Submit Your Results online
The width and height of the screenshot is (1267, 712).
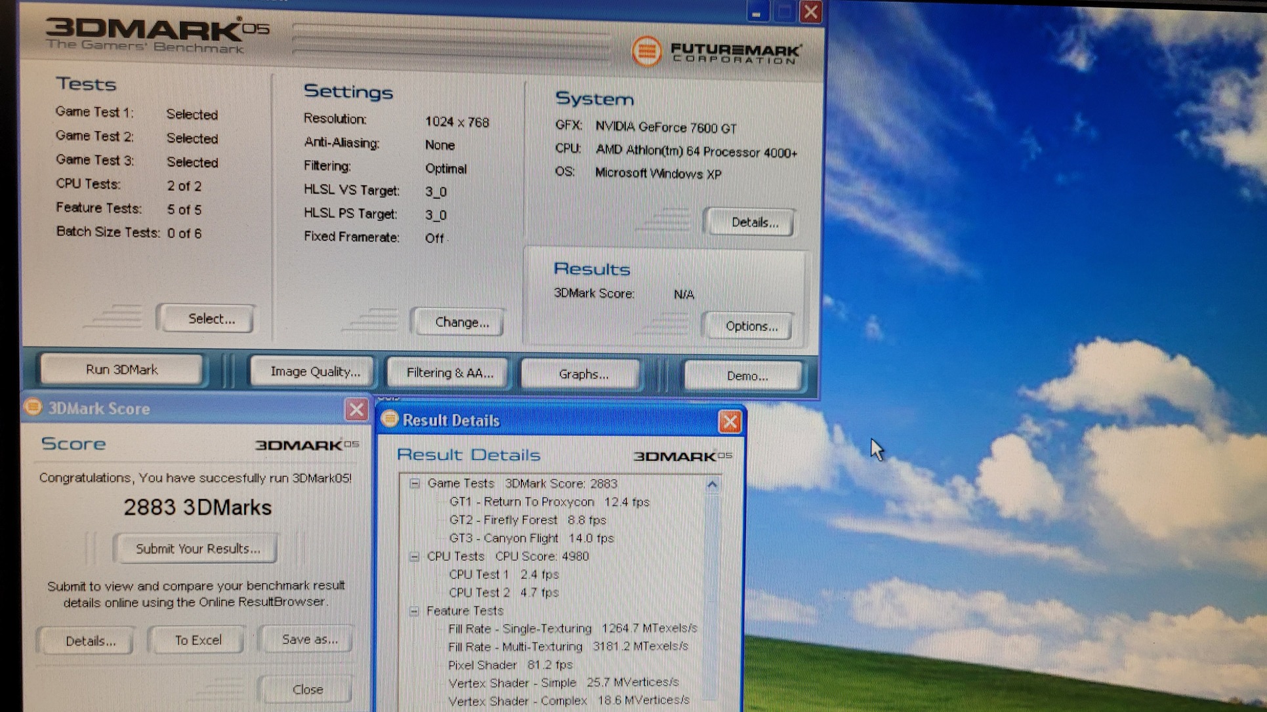click(x=197, y=549)
